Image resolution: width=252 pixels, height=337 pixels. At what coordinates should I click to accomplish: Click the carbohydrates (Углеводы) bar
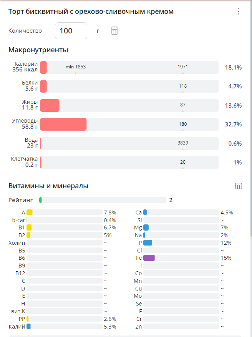pos(129,124)
